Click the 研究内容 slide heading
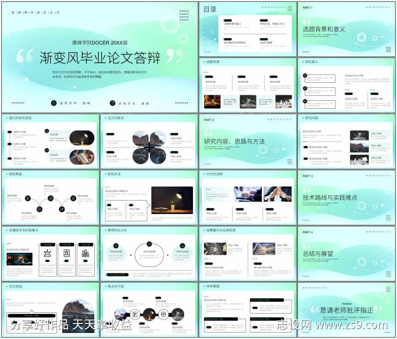This screenshot has width=397, height=339. 312,118
